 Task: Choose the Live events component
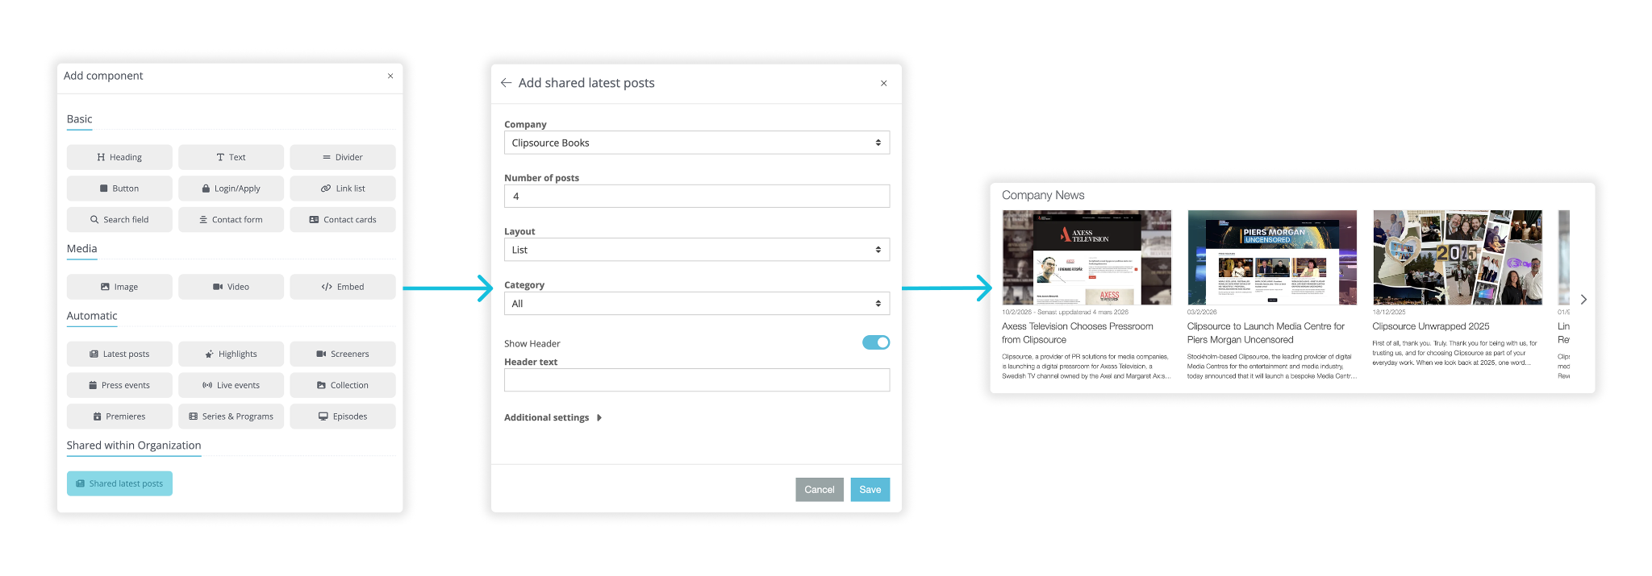(231, 385)
